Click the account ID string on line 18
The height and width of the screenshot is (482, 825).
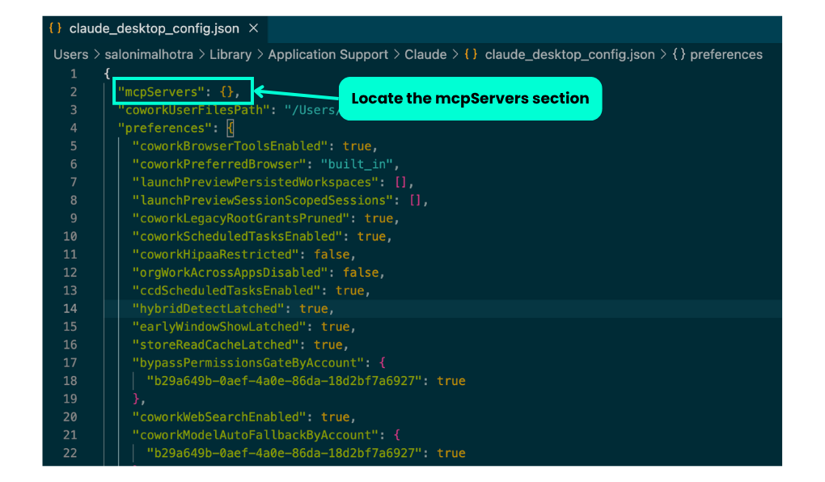click(284, 381)
